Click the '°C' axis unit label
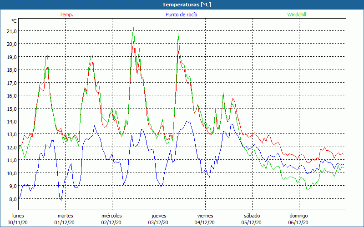The width and height of the screenshot is (364, 227). tap(14, 21)
